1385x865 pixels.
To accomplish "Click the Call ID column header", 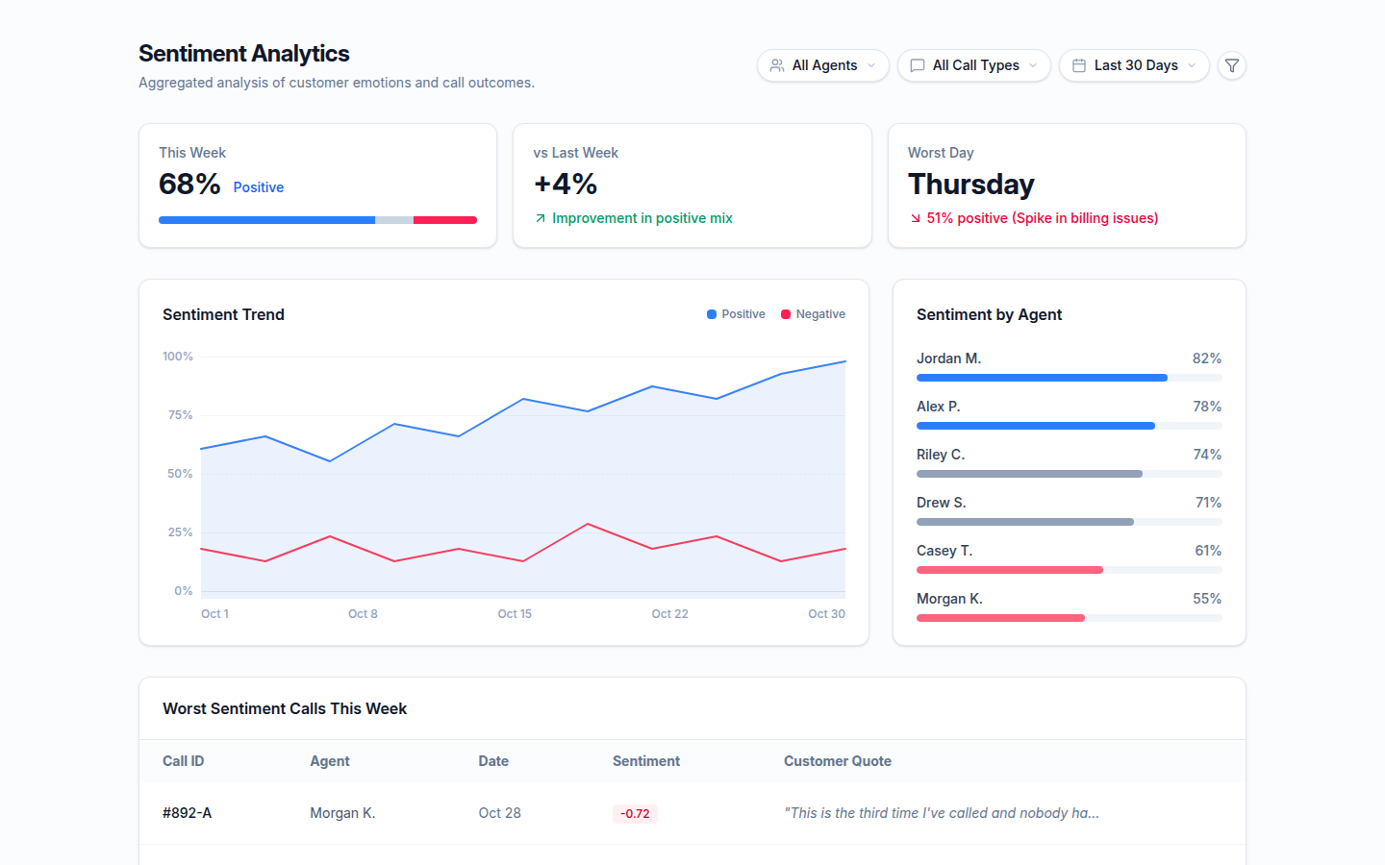I will click(183, 761).
